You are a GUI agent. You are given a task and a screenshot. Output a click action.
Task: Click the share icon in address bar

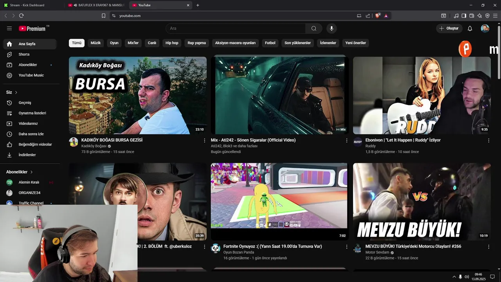pyautogui.click(x=368, y=16)
